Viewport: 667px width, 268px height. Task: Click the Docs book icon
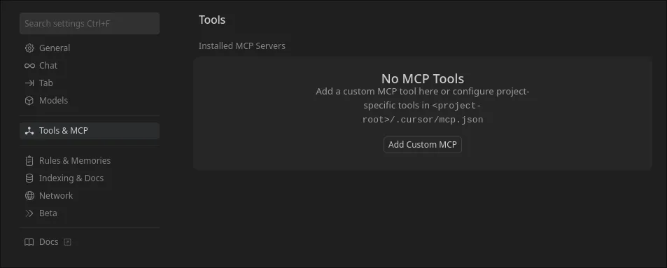coord(29,242)
